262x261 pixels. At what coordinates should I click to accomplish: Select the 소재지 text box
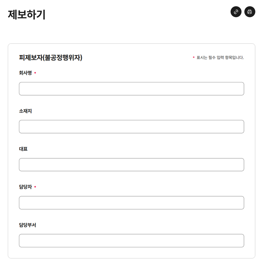click(x=132, y=127)
